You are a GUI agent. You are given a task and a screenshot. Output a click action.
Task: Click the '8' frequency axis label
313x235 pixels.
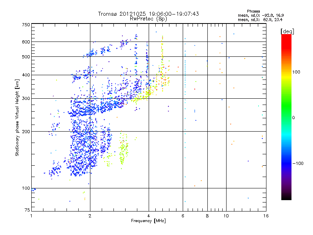coord(207,216)
